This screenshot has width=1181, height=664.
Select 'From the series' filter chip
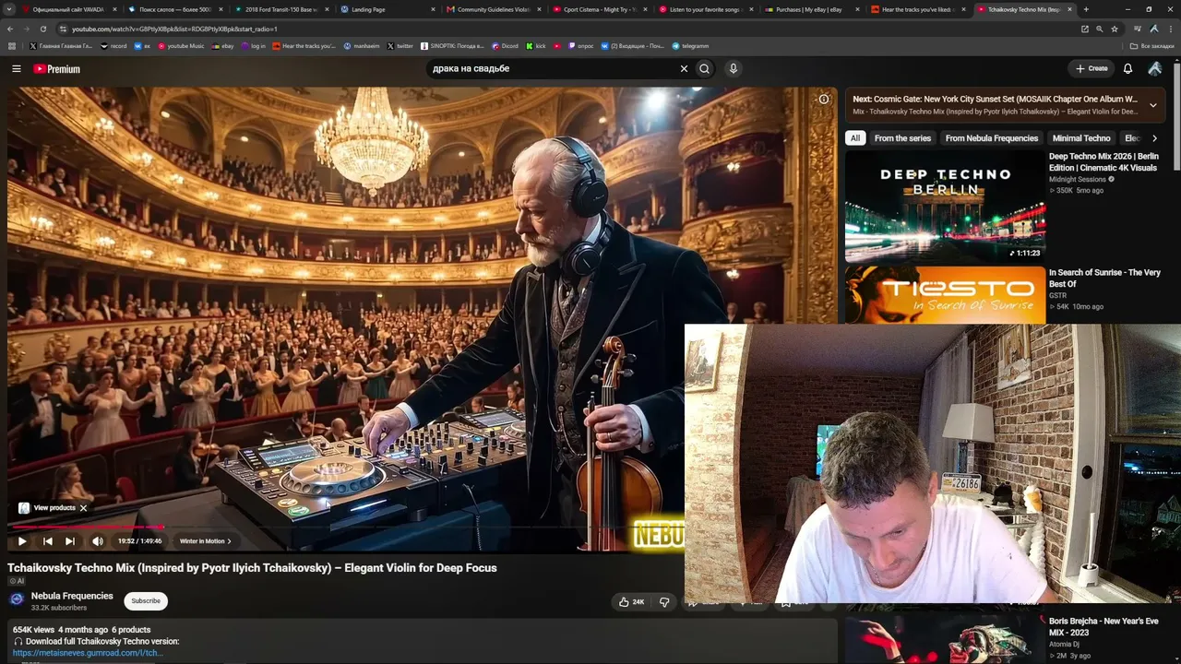[x=902, y=138]
